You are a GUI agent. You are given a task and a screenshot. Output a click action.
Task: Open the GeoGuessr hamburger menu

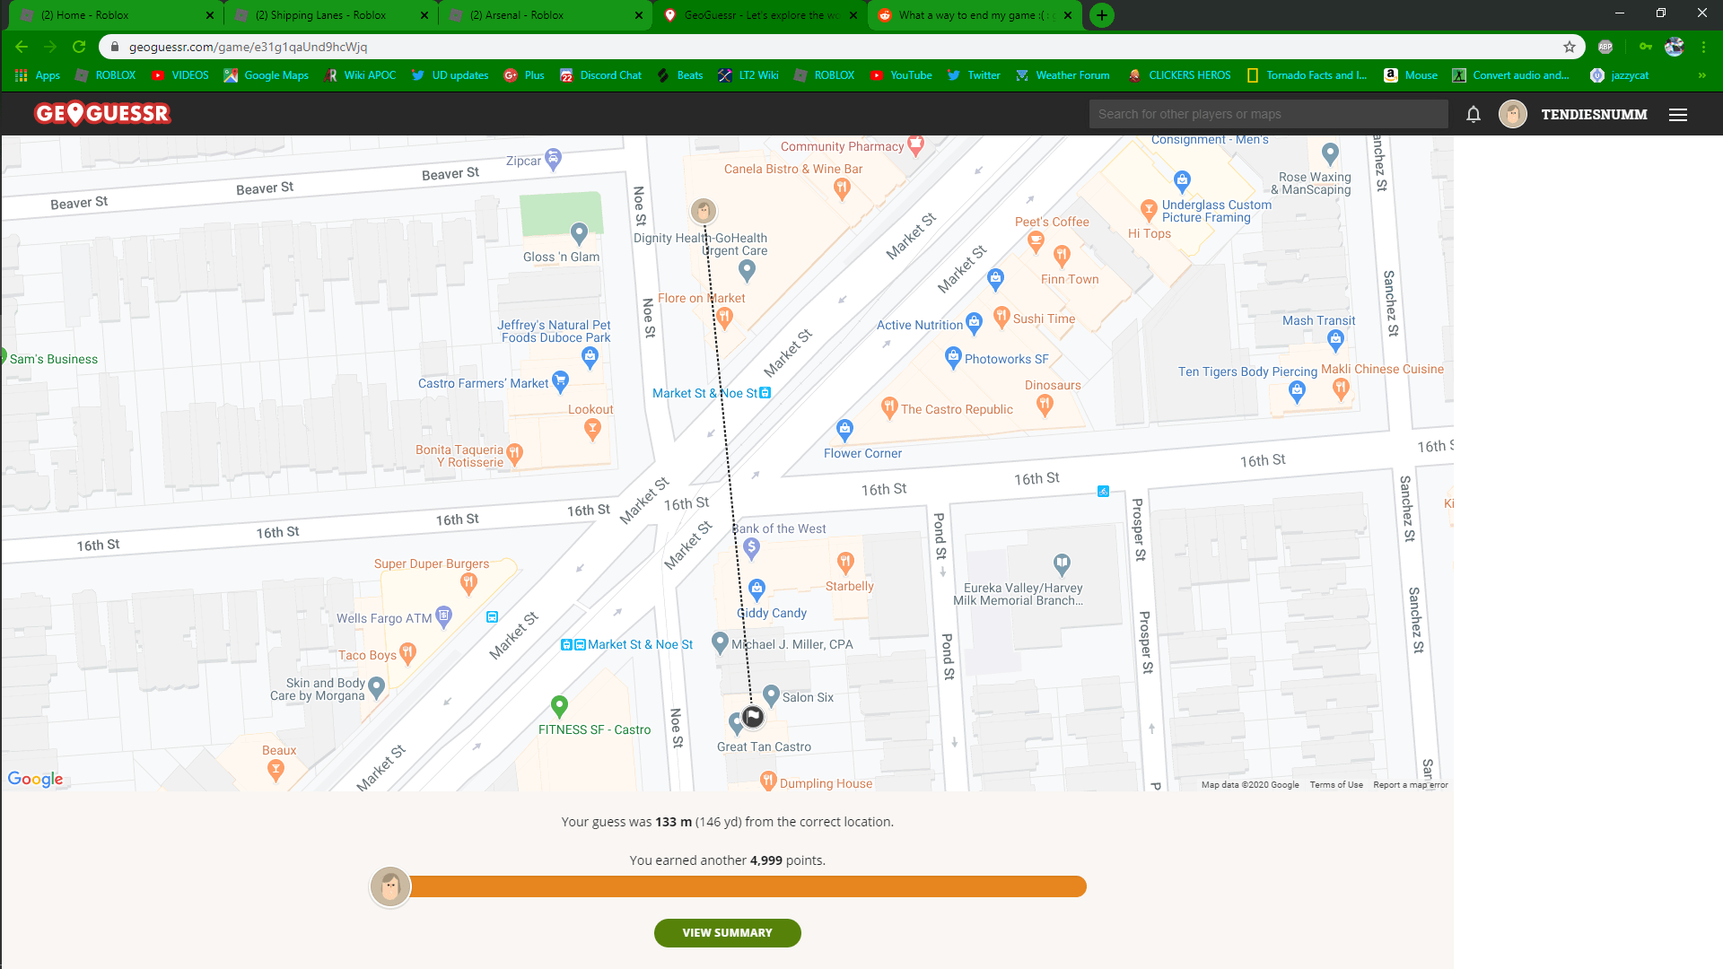[1678, 115]
